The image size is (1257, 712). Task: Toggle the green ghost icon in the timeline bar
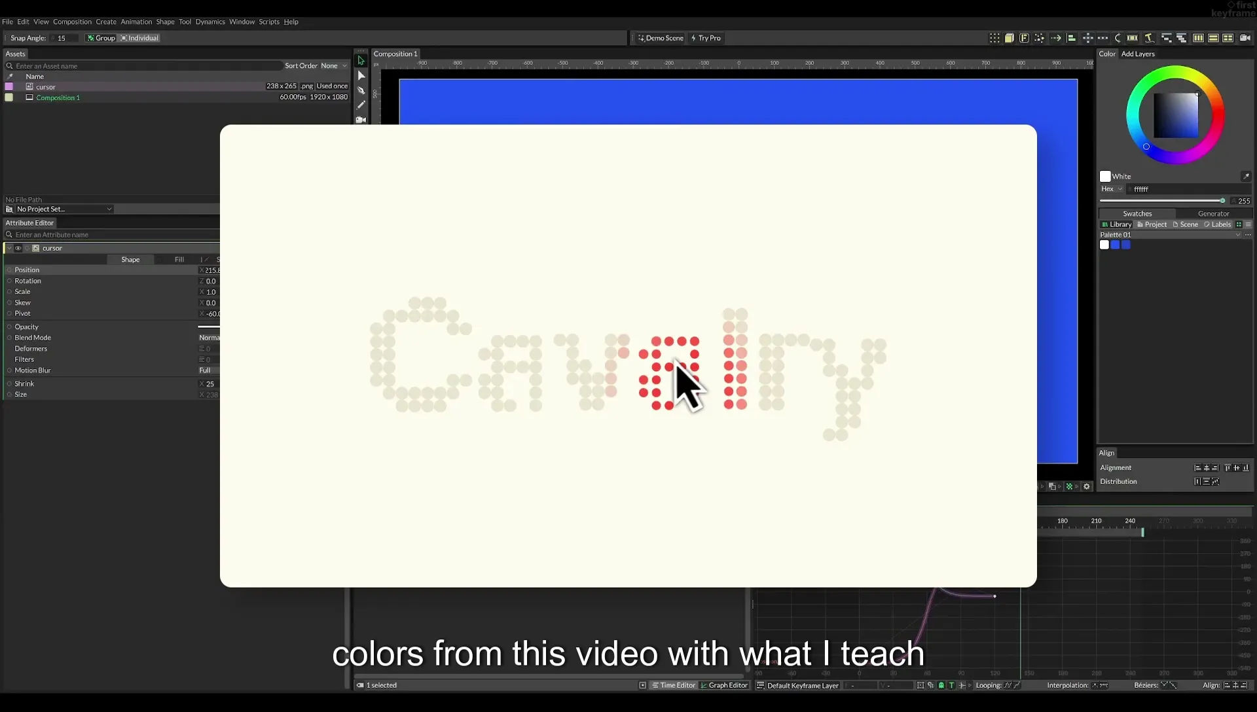941,686
